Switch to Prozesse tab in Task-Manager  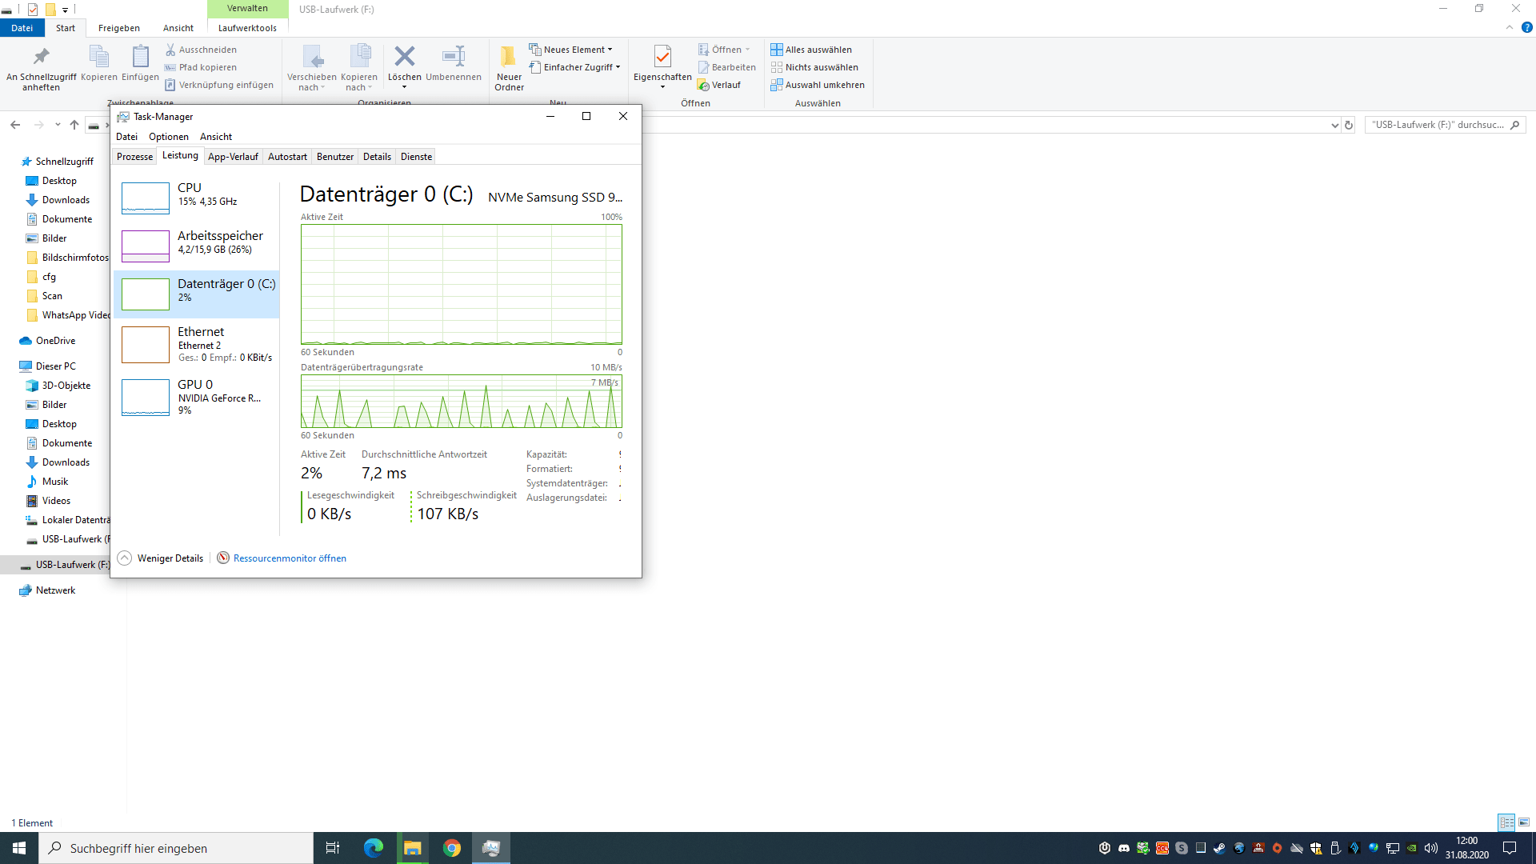134,157
